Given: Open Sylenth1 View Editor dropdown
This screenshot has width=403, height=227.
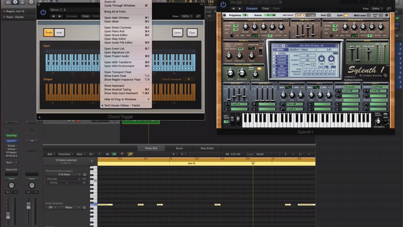Looking at the screenshot, I should [377, 9].
